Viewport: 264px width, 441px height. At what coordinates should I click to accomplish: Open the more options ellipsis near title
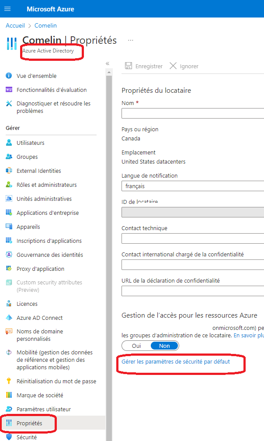[x=131, y=40]
